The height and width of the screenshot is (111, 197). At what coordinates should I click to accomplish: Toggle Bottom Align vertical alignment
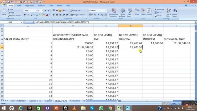[x=60, y=10]
